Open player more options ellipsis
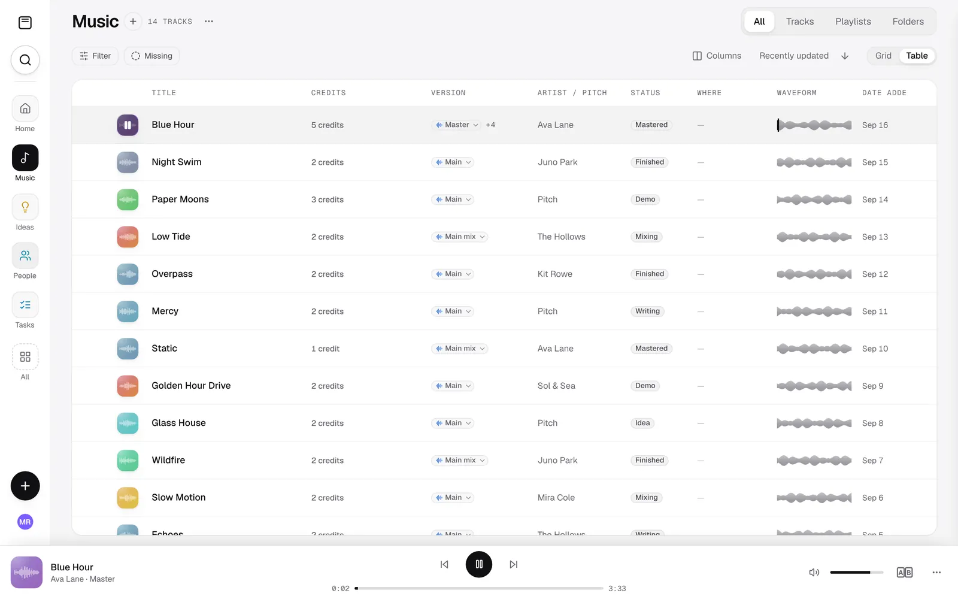Image resolution: width=958 pixels, height=599 pixels. 936,573
